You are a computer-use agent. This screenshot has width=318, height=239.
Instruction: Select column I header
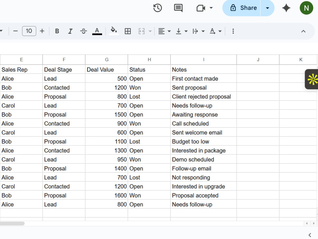pyautogui.click(x=204, y=60)
